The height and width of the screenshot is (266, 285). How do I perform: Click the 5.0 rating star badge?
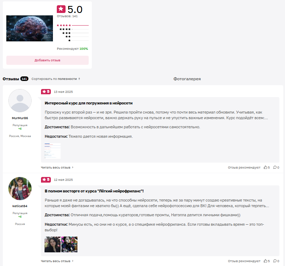pos(61,9)
